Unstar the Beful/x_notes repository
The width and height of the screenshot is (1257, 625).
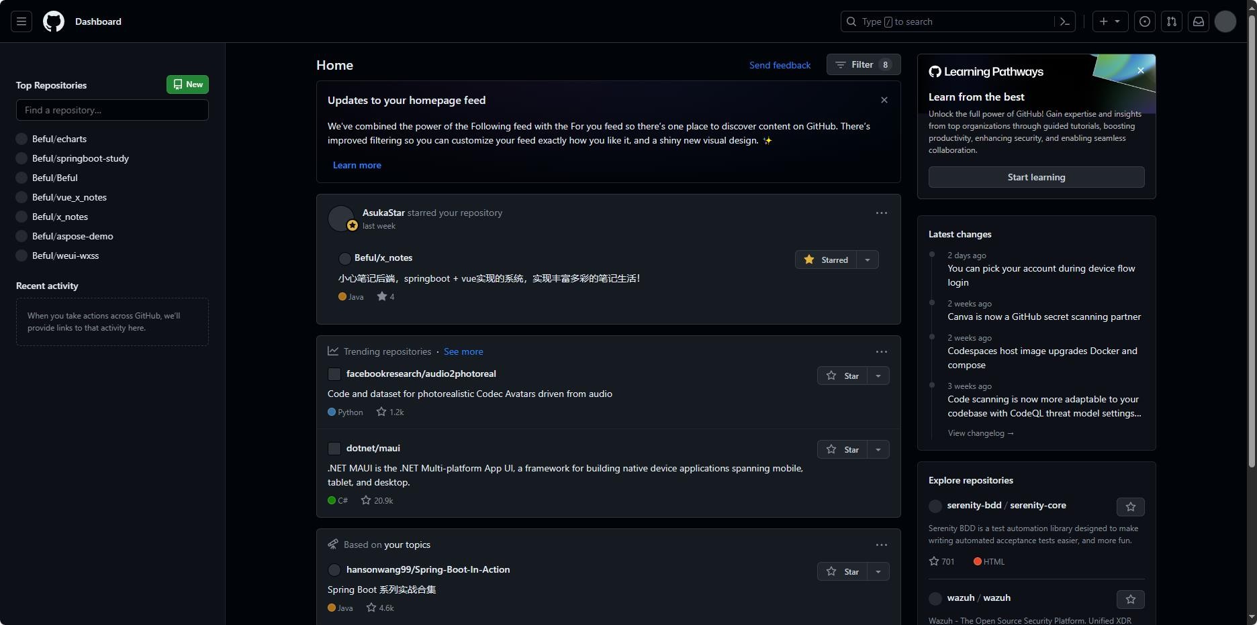click(826, 260)
